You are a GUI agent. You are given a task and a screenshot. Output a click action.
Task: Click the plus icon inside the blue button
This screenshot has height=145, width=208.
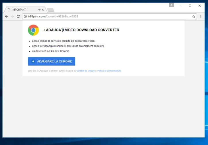coord(33,61)
